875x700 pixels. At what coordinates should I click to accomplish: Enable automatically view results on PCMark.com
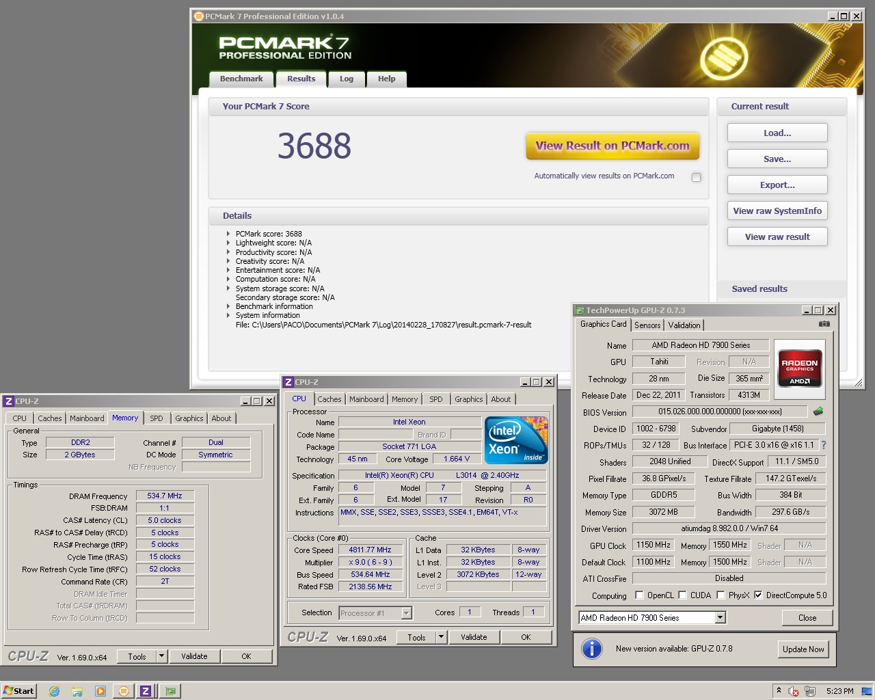click(696, 177)
